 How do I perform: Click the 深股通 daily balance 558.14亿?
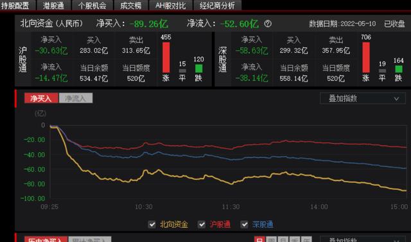[293, 78]
